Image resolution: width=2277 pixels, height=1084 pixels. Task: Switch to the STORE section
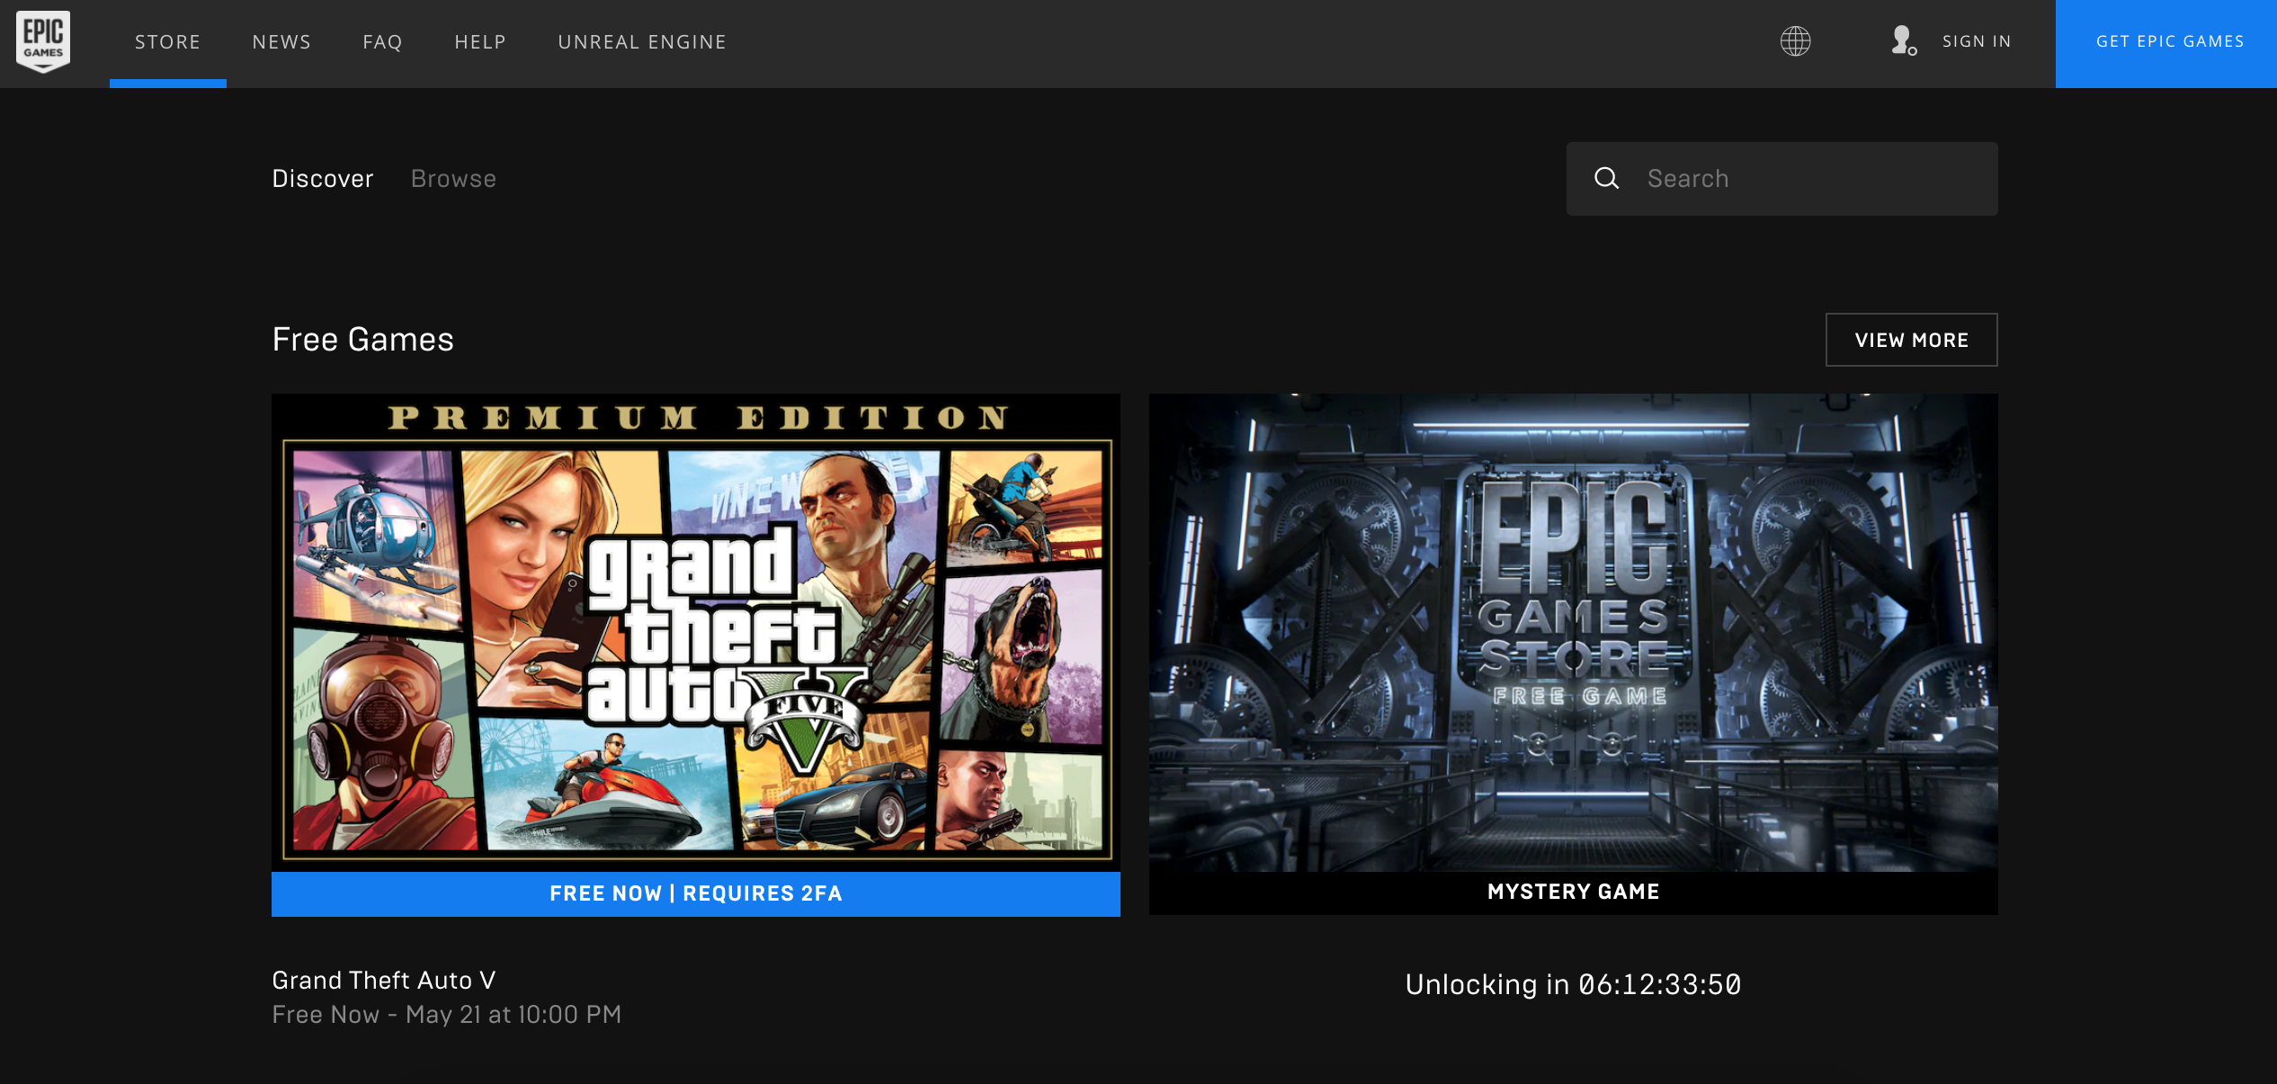[167, 41]
